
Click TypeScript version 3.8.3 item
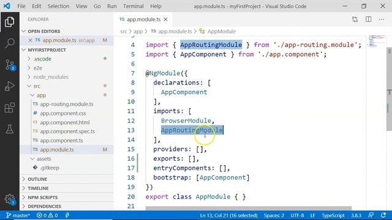tap(356, 215)
